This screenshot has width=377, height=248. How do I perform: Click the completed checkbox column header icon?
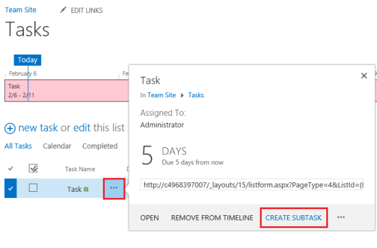click(x=33, y=169)
